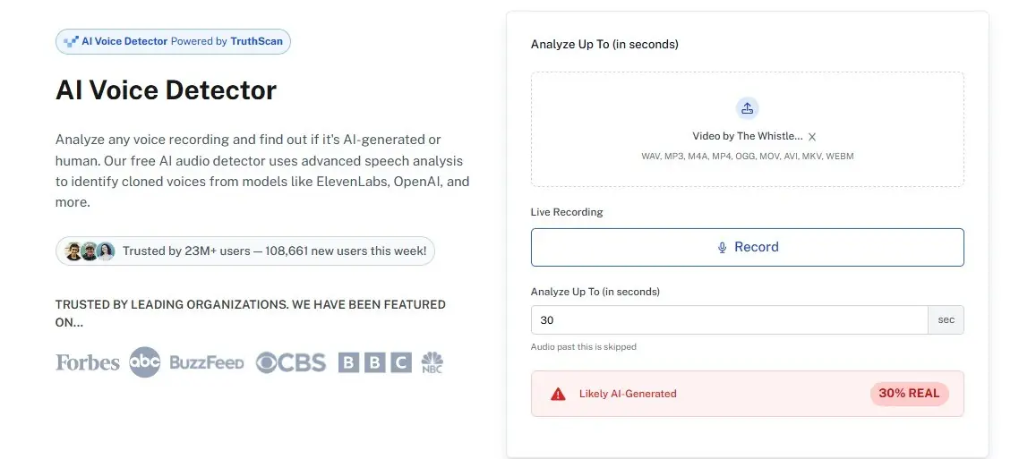Remove the uploaded Whistle video file
Viewport: 1019px width, 459px height.
[x=812, y=137]
